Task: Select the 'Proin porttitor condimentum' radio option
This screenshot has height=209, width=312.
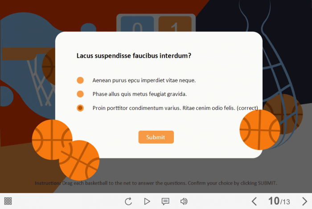Action: click(80, 108)
